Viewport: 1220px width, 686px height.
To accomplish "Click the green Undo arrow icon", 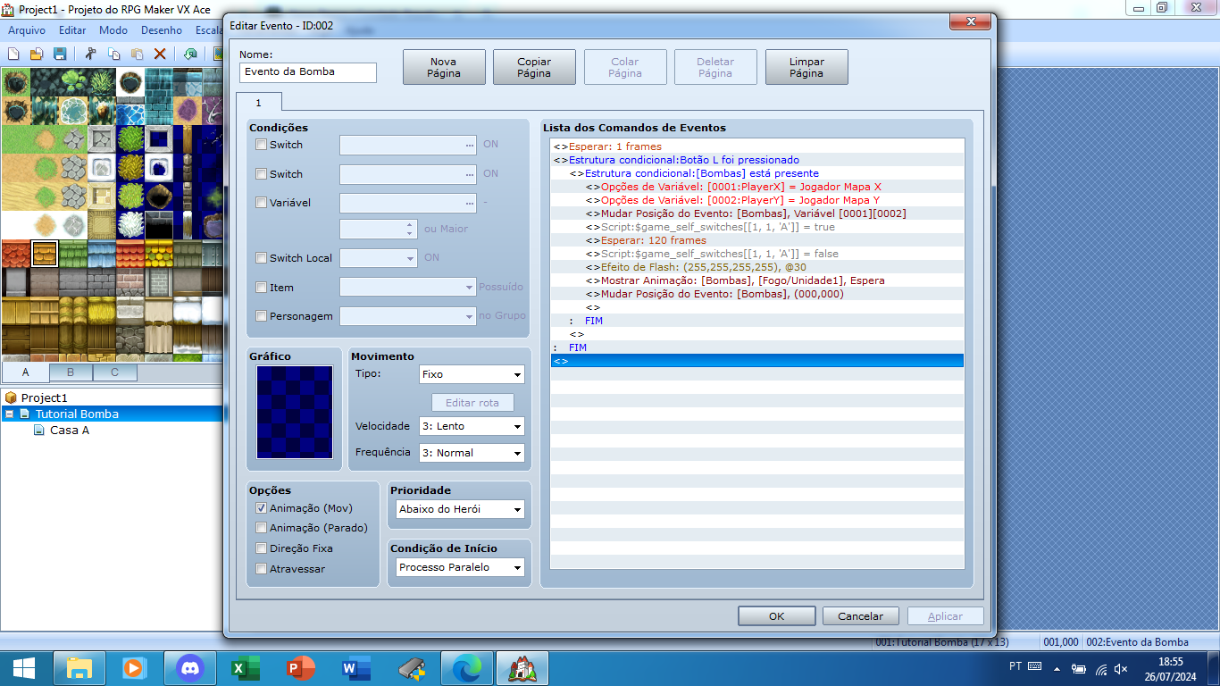I will 191,54.
